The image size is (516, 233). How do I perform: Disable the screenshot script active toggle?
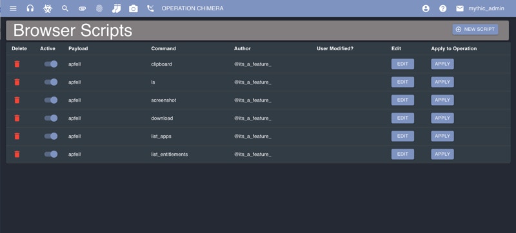click(x=51, y=100)
